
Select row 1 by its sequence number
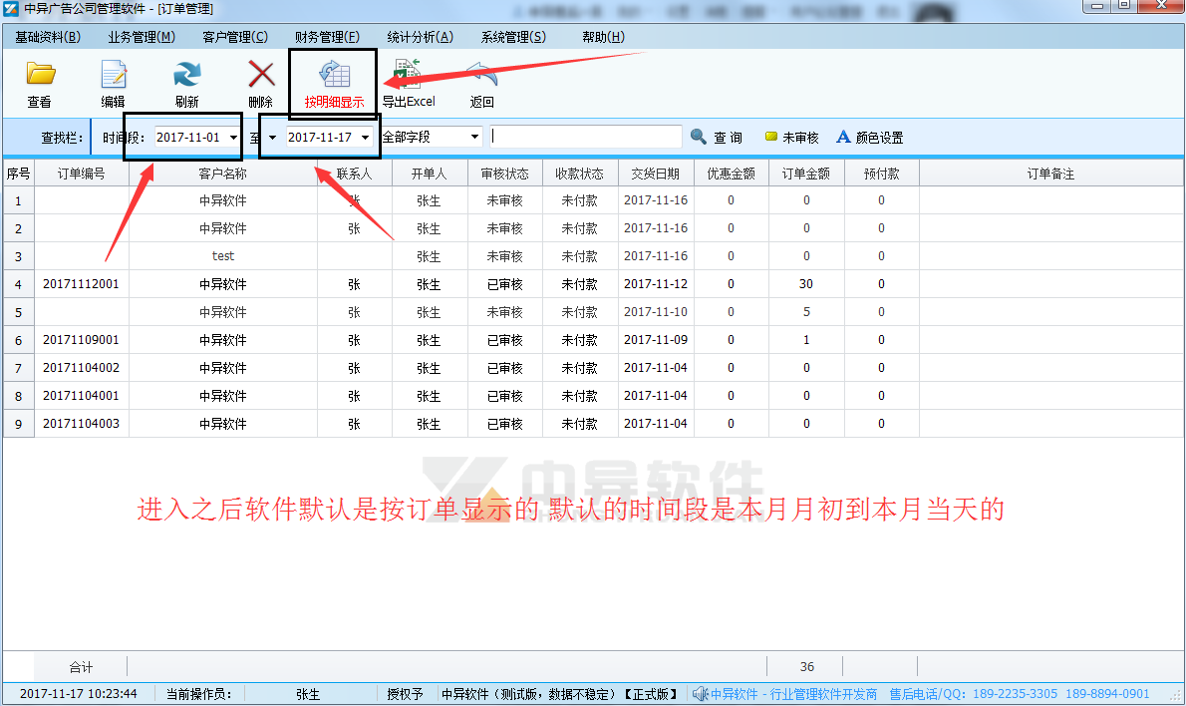18,200
